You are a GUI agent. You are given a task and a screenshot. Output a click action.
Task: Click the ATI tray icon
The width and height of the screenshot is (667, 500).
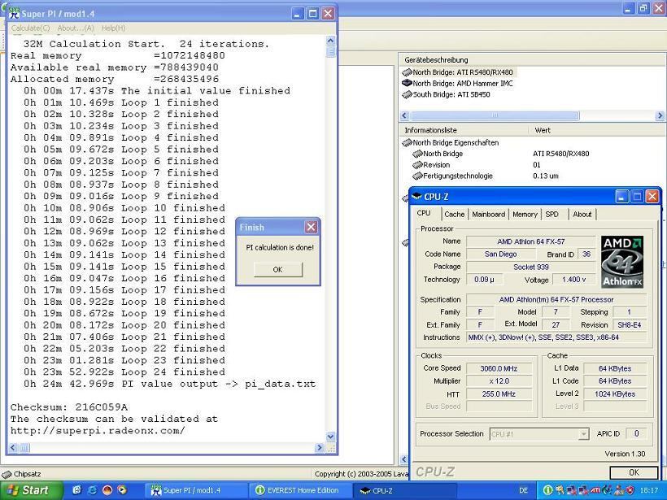point(595,490)
